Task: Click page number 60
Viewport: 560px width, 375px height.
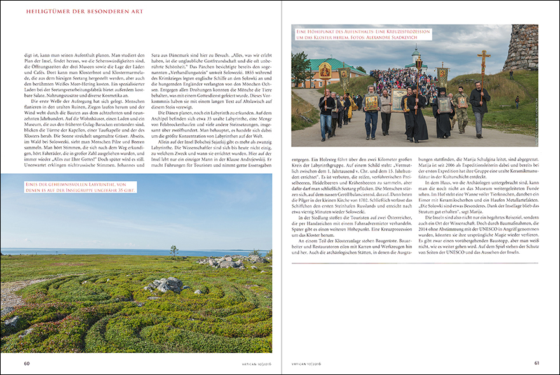Action: (27, 363)
